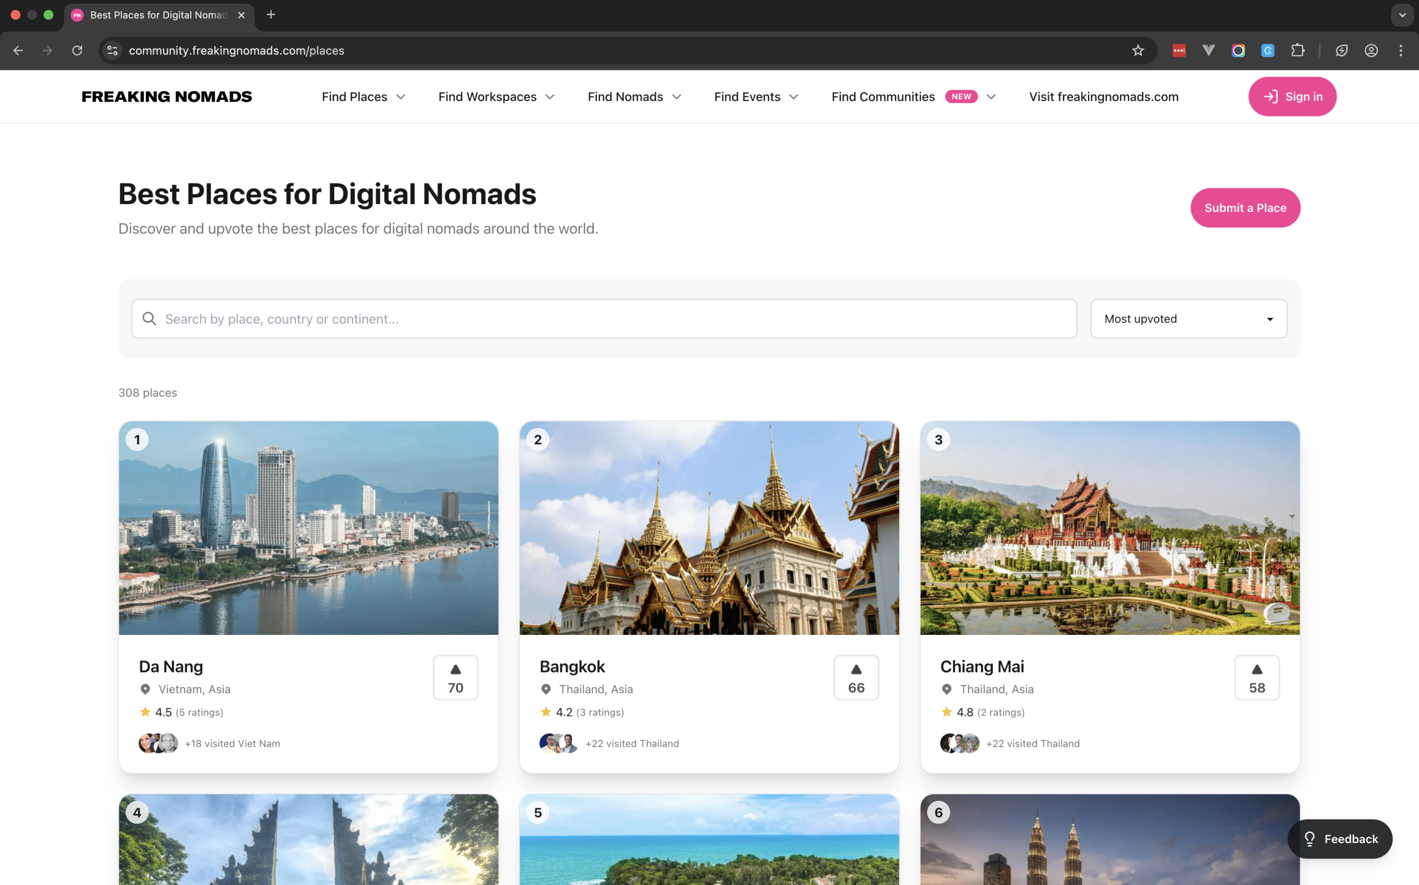Open the Most upvoted sort dropdown

click(x=1188, y=318)
